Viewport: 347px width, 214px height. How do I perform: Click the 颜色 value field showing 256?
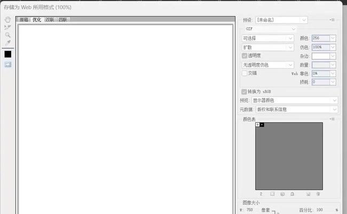point(321,38)
